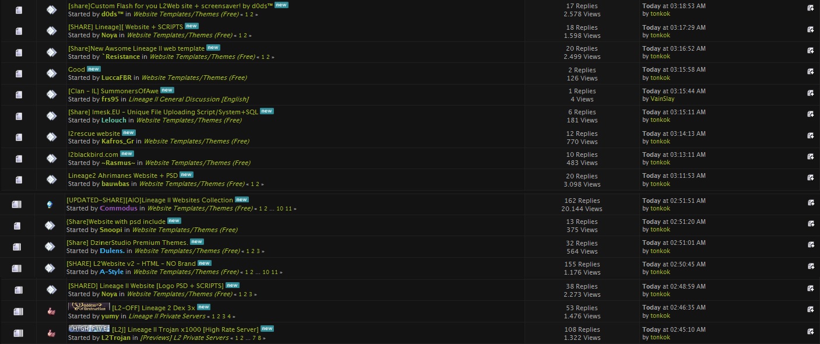Click the Goddess of Destruction banner thumbnail
Image resolution: width=820 pixels, height=344 pixels.
(89, 307)
